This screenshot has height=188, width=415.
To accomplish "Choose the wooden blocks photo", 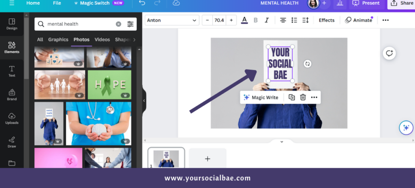I will (59, 57).
